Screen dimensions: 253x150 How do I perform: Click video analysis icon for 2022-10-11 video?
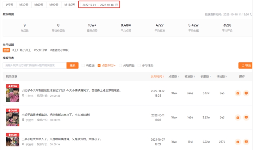238,117
